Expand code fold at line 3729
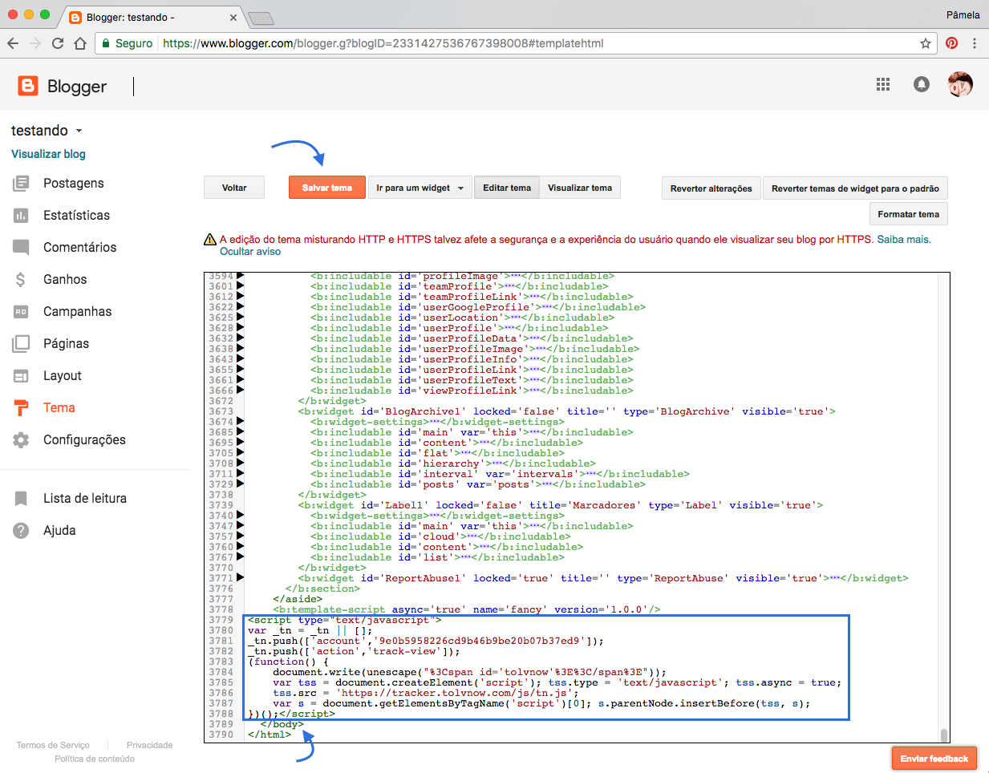 240,484
